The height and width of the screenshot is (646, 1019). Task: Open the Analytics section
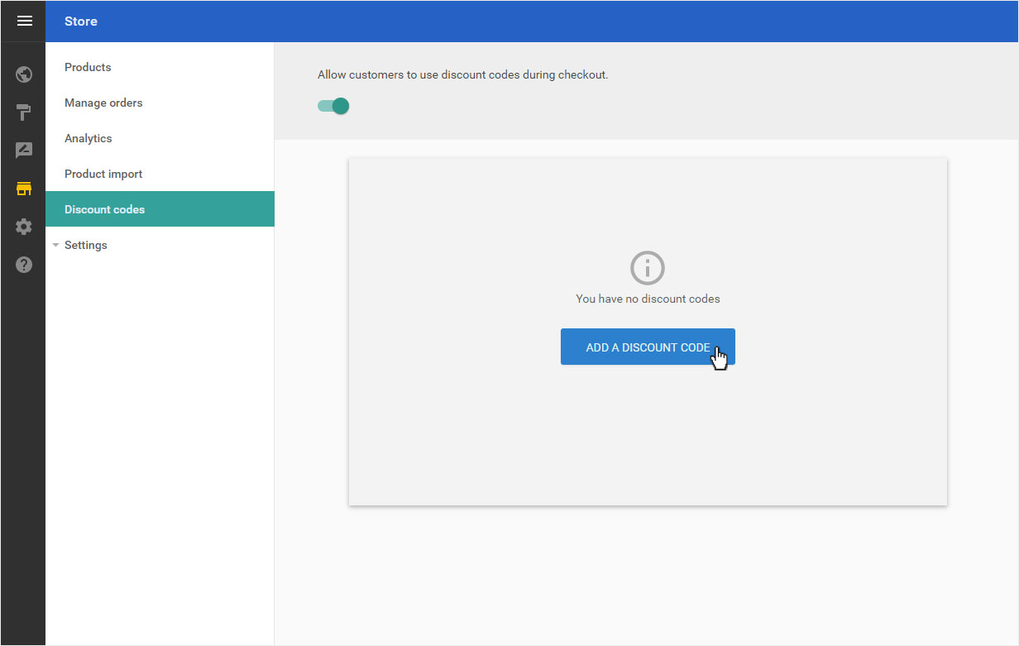pos(160,138)
